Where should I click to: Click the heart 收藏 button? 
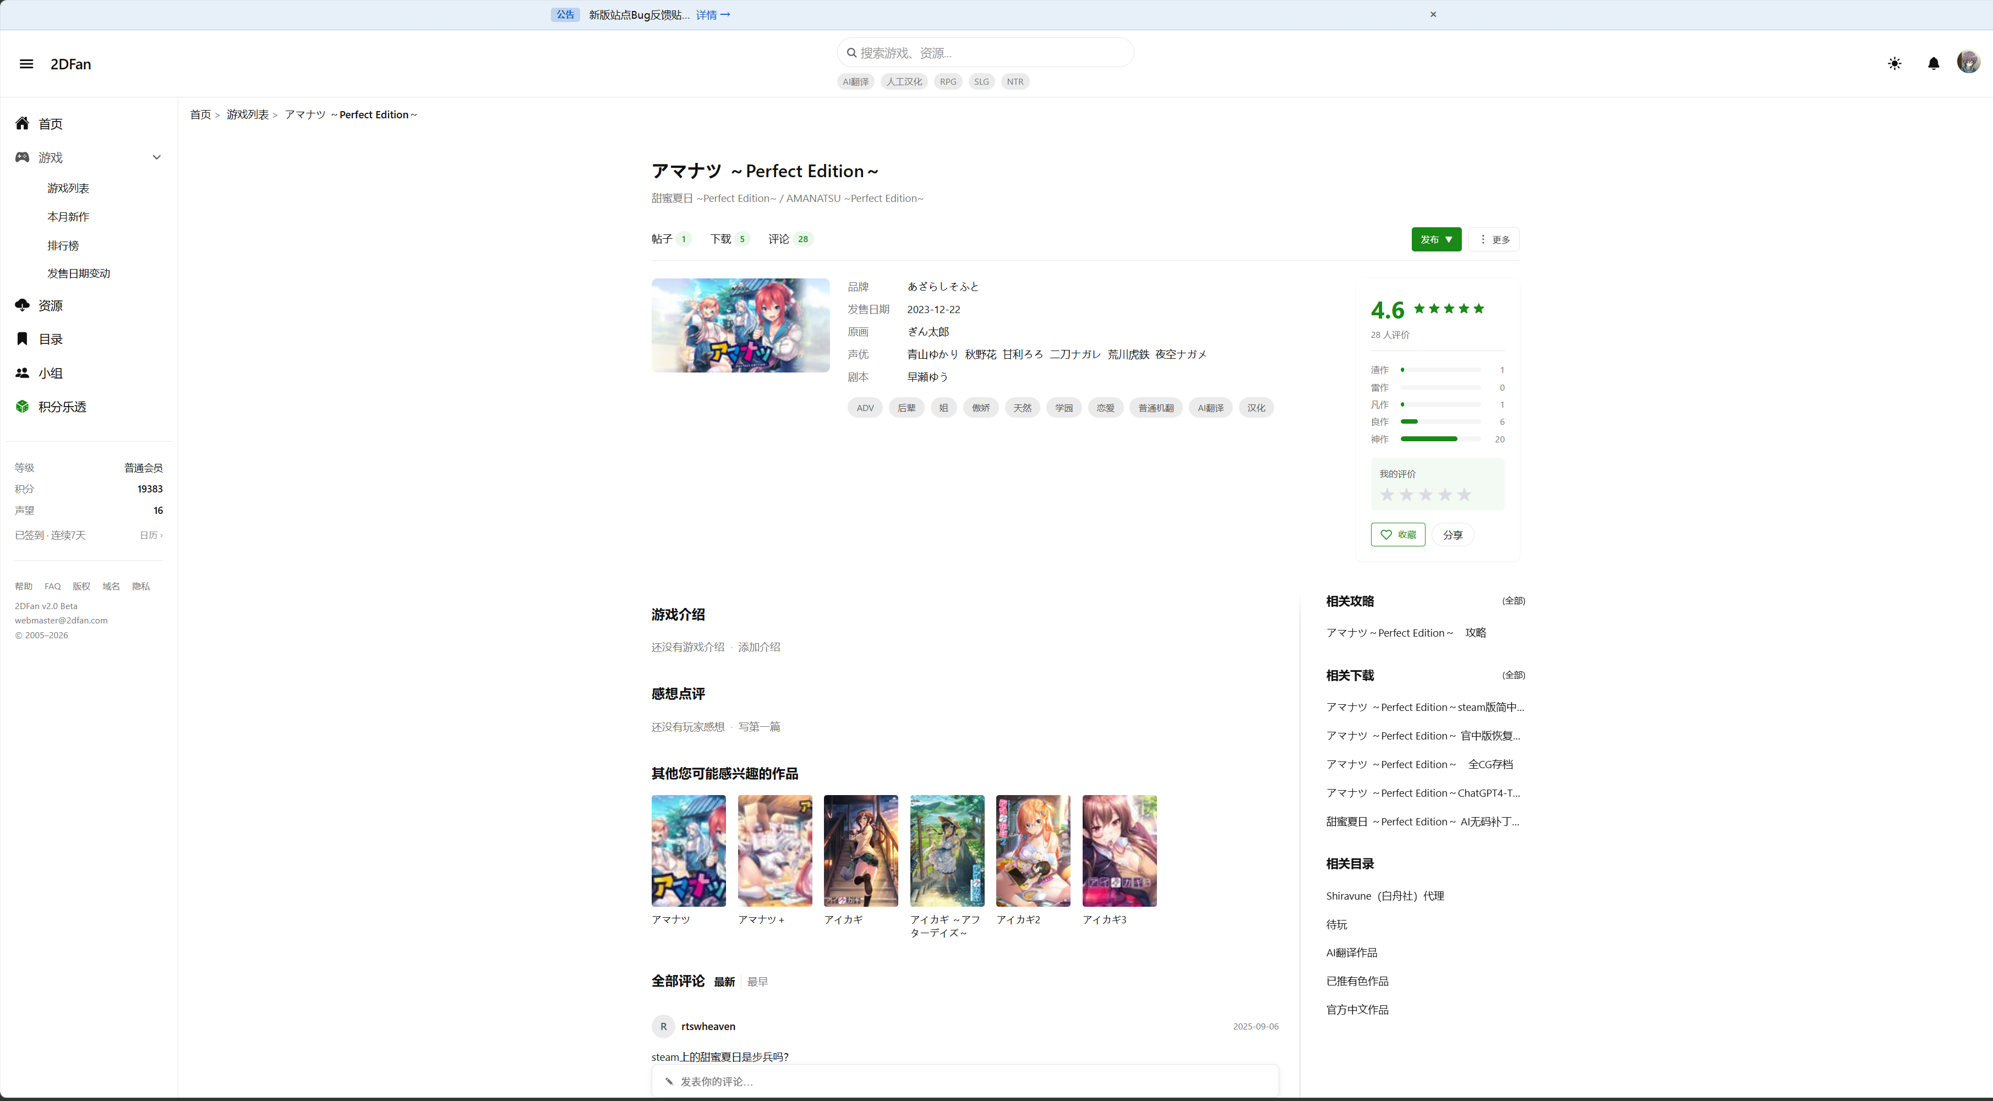[1398, 534]
